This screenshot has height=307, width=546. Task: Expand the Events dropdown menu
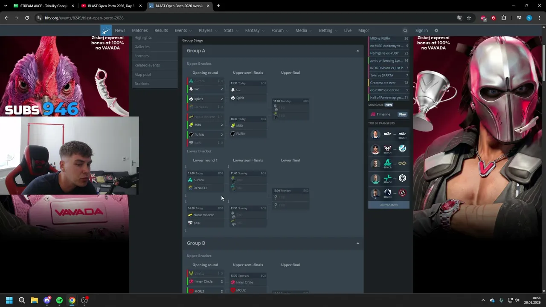(183, 30)
